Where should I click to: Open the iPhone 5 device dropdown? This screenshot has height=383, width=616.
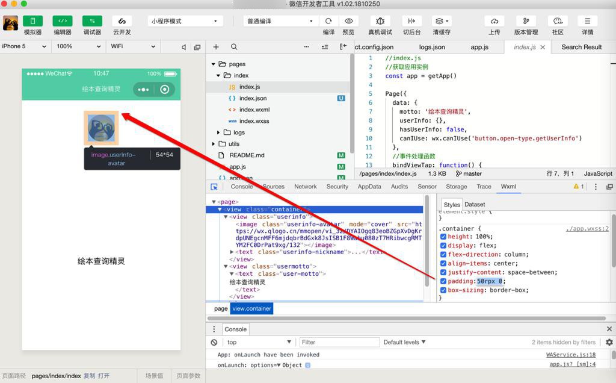coord(24,46)
